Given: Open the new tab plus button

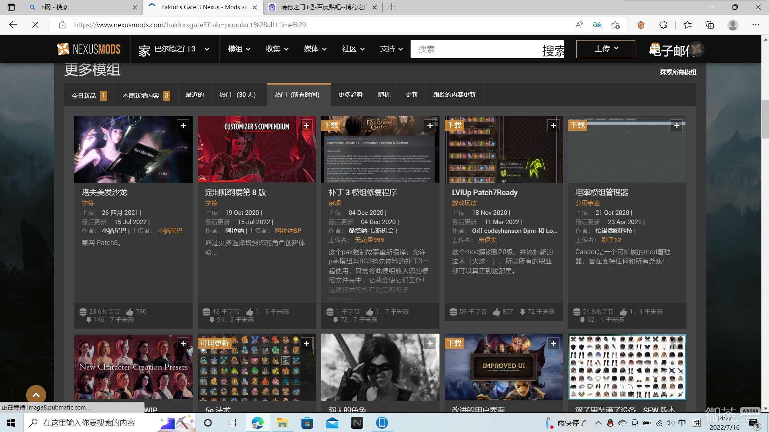Looking at the screenshot, I should (392, 7).
